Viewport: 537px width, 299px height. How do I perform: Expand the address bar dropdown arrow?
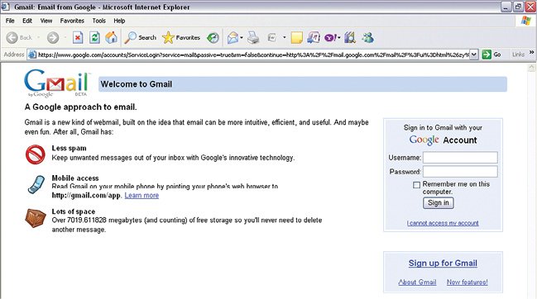[473, 55]
